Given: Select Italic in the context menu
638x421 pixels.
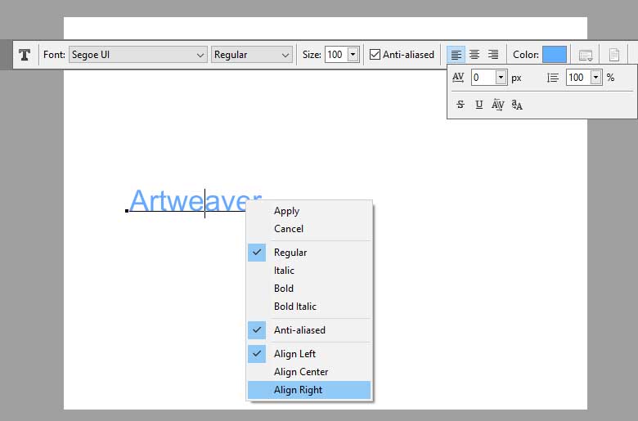Looking at the screenshot, I should [309, 270].
